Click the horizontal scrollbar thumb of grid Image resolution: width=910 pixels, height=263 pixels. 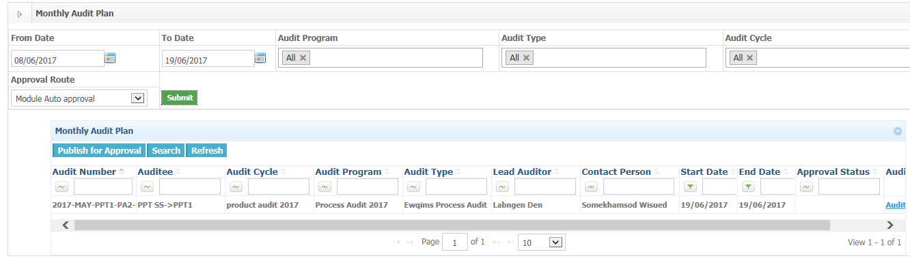452,225
